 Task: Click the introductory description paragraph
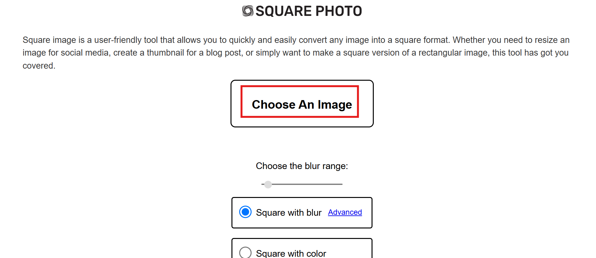[296, 52]
